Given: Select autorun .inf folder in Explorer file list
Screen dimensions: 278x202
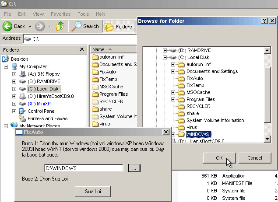Looking at the screenshot, I should [108, 57].
